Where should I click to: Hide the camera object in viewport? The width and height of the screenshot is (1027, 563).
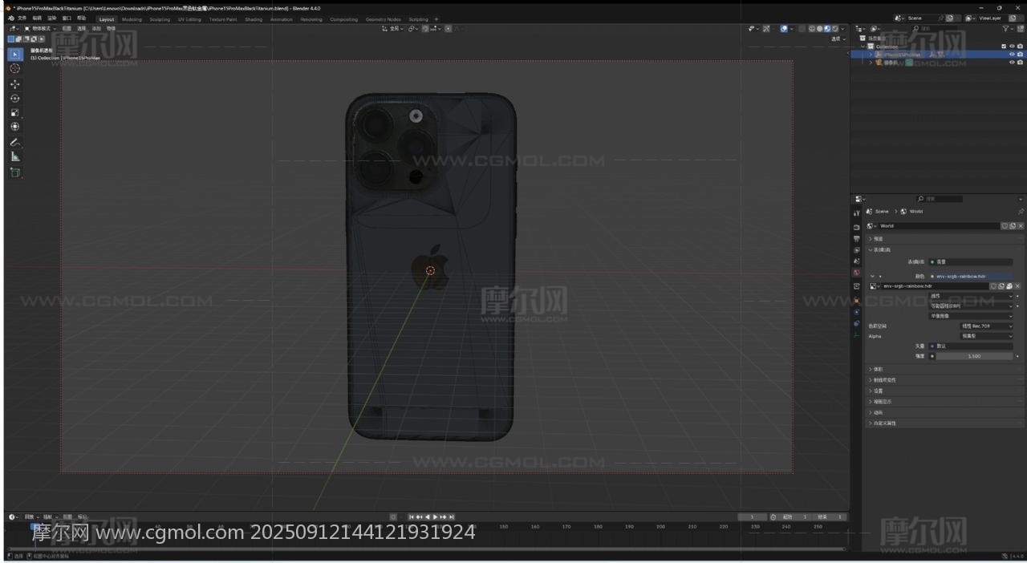[1012, 63]
